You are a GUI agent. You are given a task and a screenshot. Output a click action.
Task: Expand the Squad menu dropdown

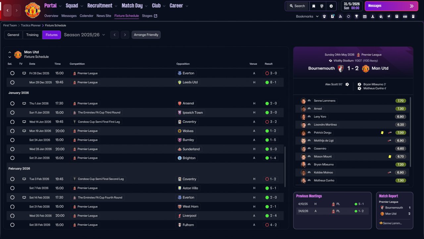point(81,6)
